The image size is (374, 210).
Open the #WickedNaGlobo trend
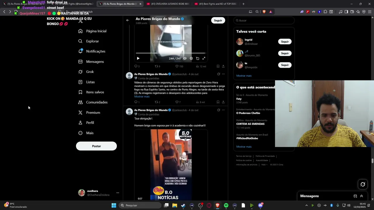tap(247, 139)
